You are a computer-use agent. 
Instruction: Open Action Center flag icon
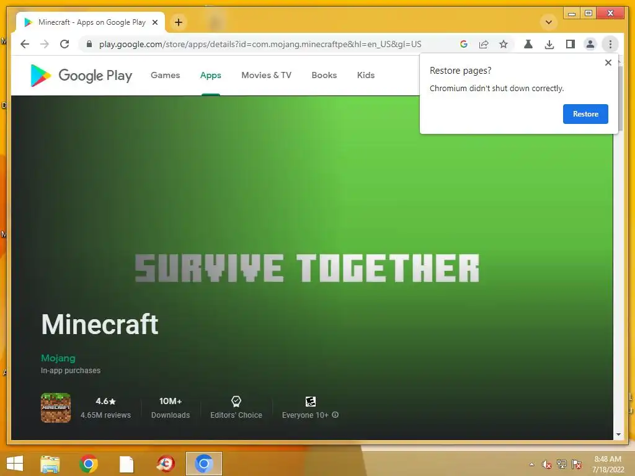(577, 464)
